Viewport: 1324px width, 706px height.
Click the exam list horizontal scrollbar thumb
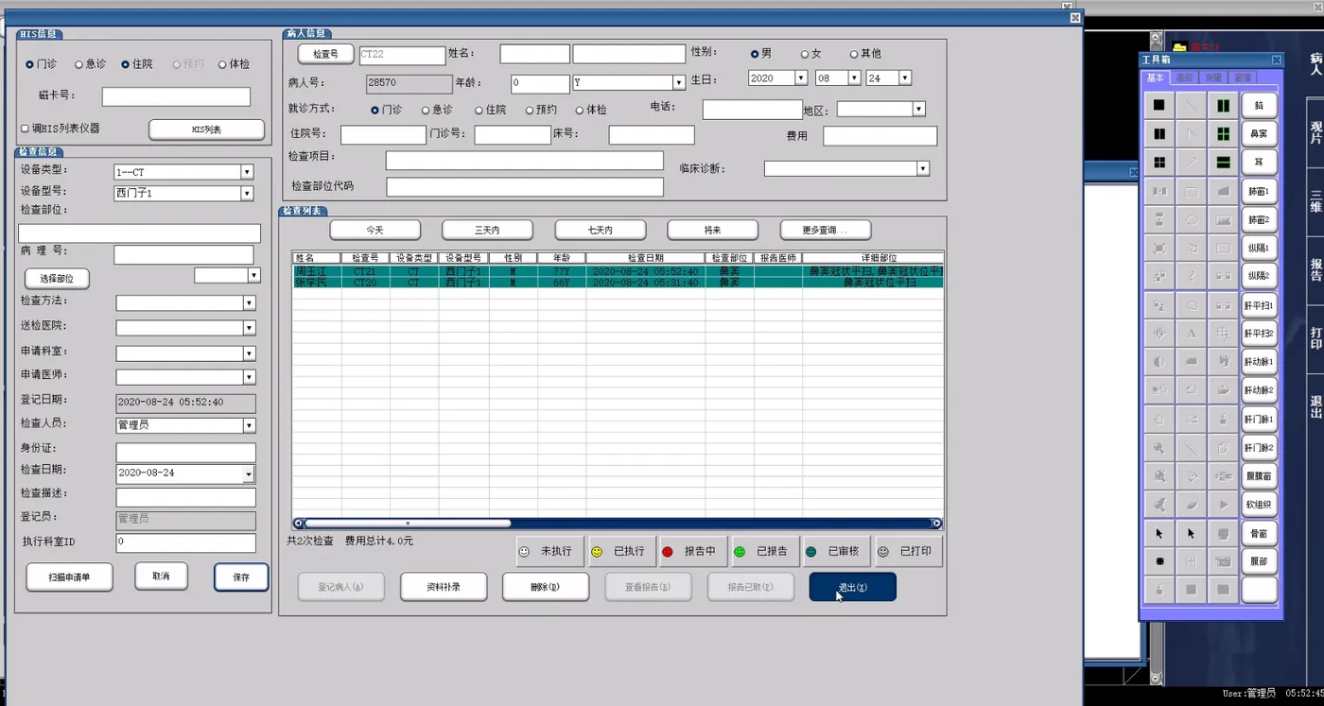[x=408, y=523]
